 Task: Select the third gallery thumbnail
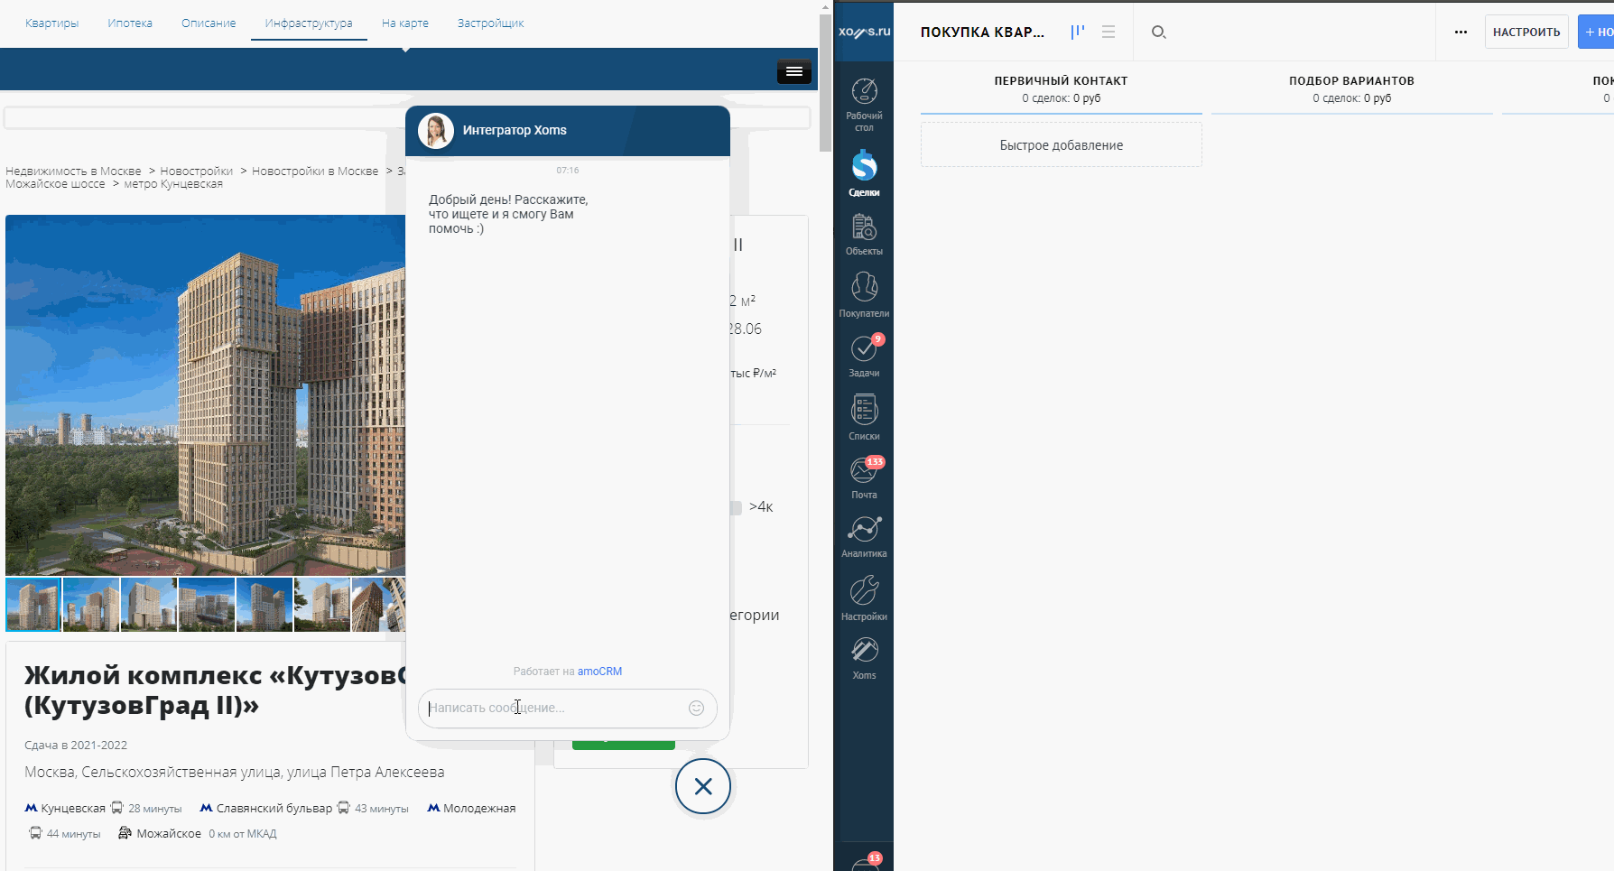point(149,604)
